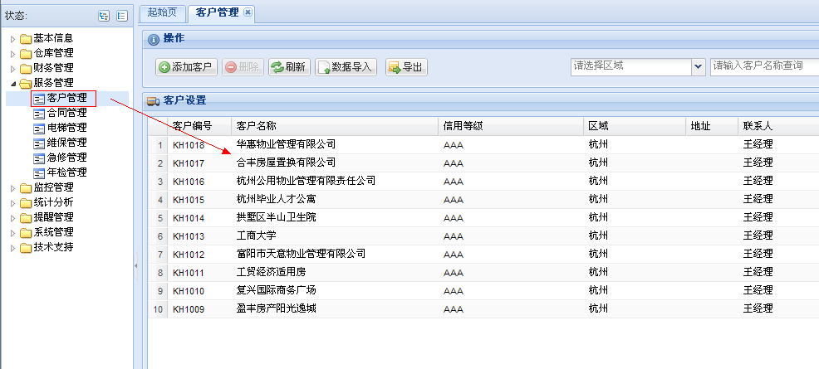The width and height of the screenshot is (819, 369).
Task: Click the 统计分析 folder icon
Action: (x=26, y=202)
